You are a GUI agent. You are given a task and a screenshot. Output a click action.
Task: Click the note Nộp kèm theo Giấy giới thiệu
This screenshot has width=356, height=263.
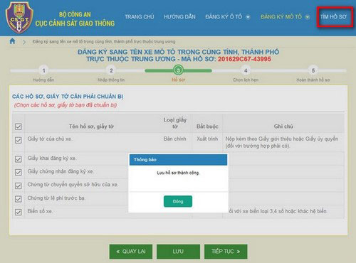coord(282,142)
